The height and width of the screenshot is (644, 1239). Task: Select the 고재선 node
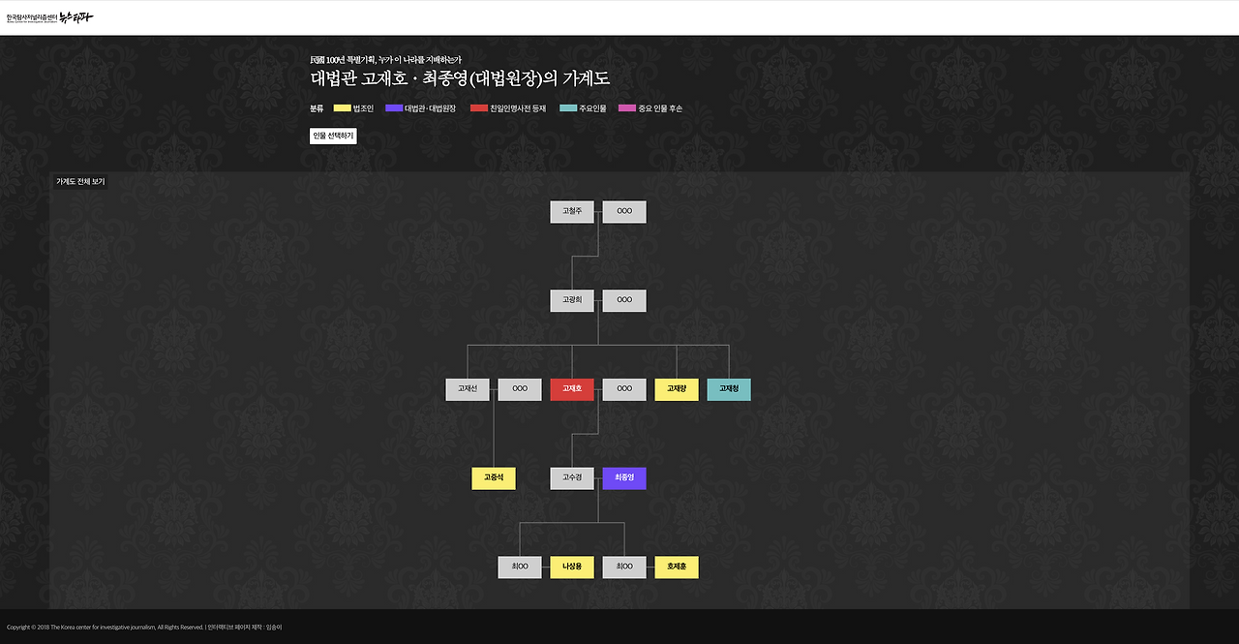coord(468,389)
